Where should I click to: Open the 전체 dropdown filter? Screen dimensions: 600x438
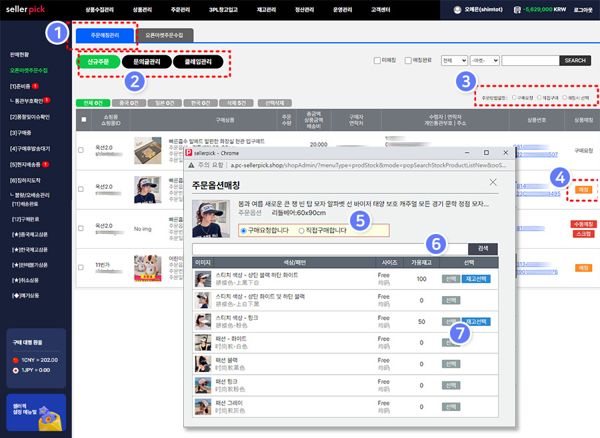click(x=454, y=61)
